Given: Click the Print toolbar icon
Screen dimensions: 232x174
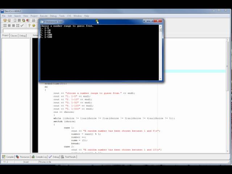Looking at the screenshot, I should [x=34, y=20].
